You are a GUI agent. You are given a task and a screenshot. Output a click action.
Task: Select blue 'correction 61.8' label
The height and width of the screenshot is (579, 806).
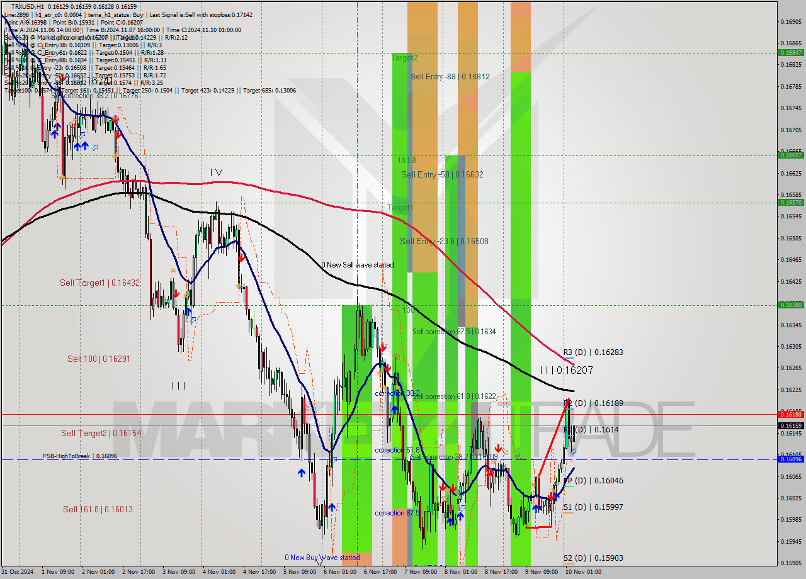tap(397, 450)
